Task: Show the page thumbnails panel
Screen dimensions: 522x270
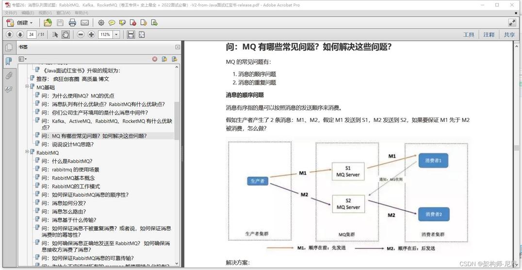Action: (x=9, y=47)
